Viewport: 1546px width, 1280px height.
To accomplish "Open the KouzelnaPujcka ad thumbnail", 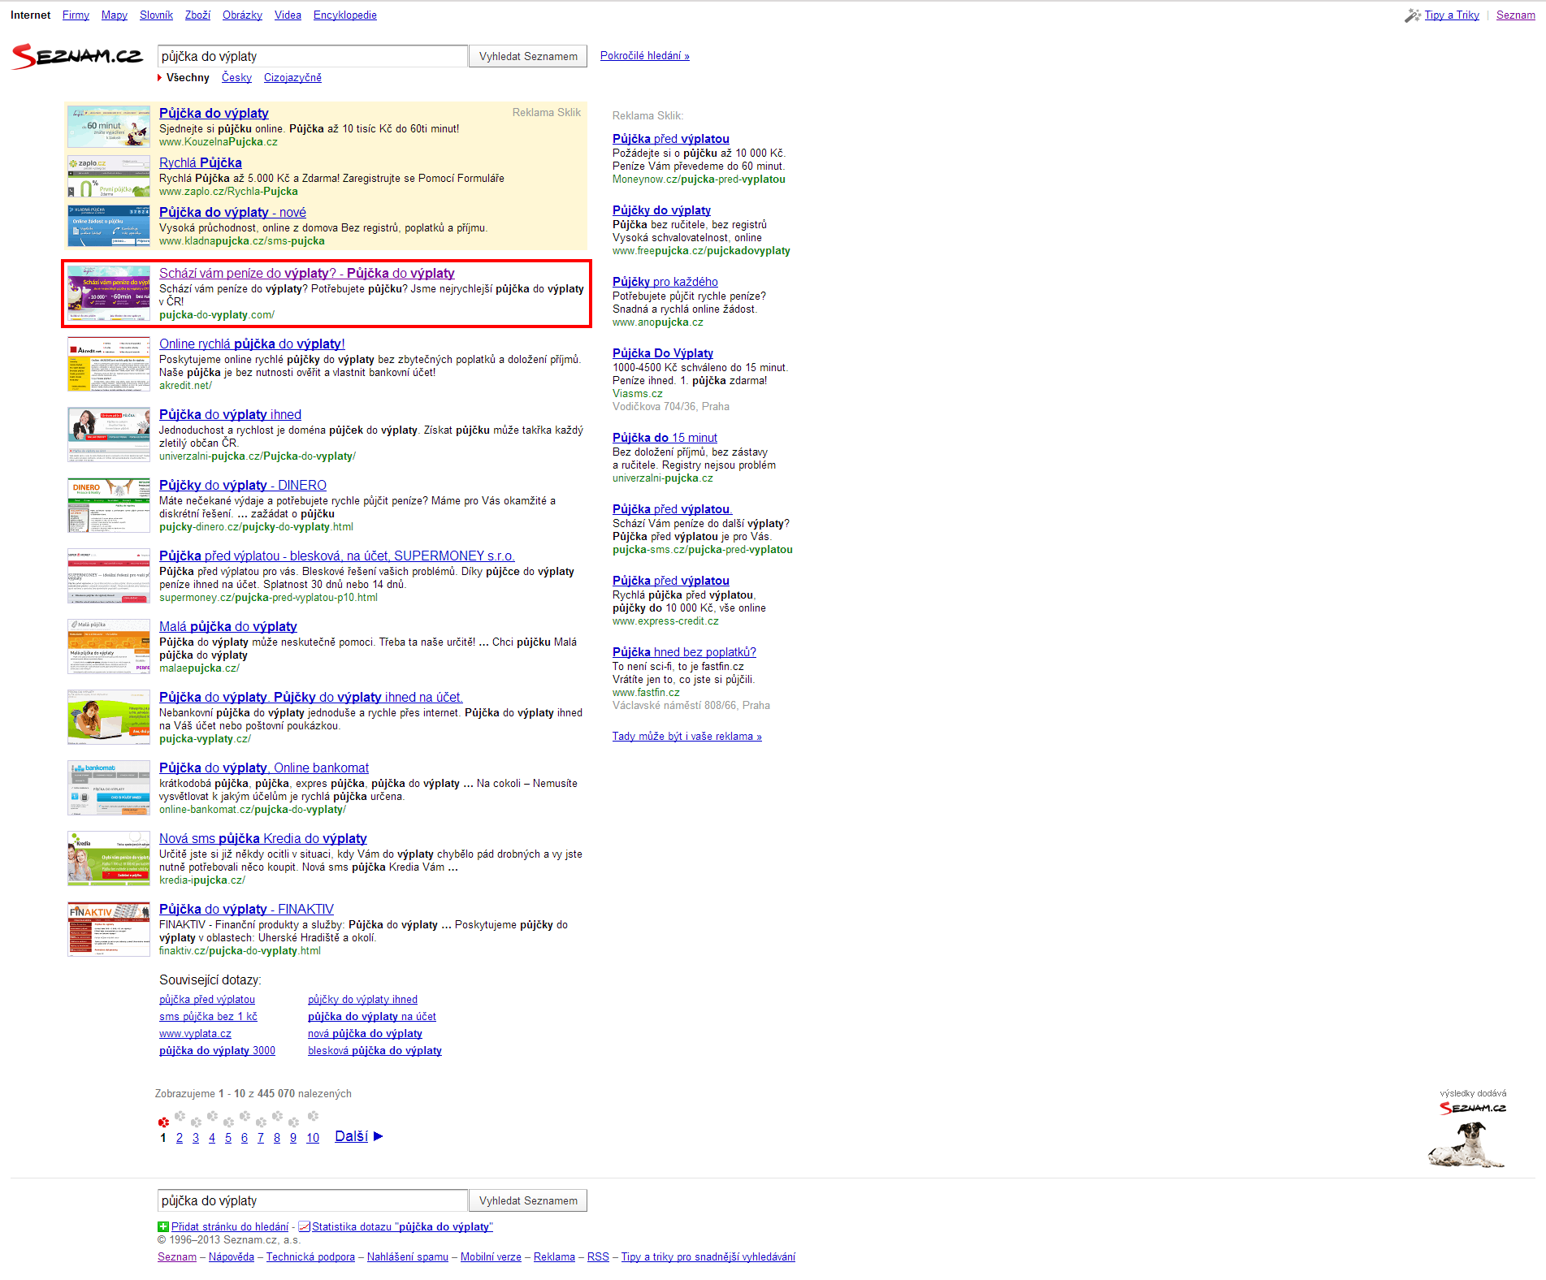I will coord(109,126).
